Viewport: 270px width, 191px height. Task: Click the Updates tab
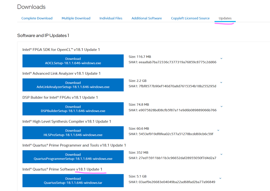(x=225, y=18)
